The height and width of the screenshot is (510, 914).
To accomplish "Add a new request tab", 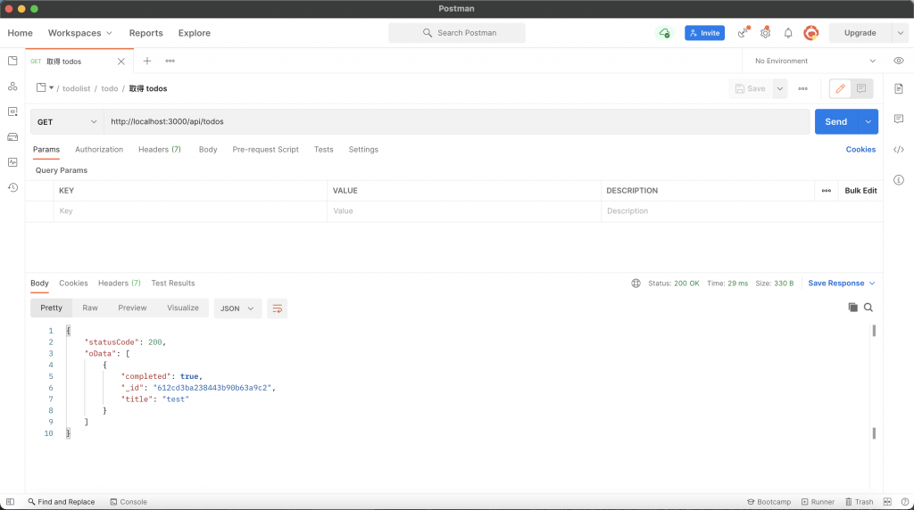I will [x=147, y=61].
